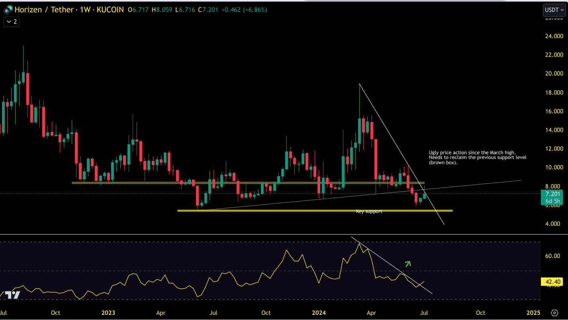568x320 pixels.
Task: Click the Oct 2022 time axis label
Action: [x=56, y=312]
